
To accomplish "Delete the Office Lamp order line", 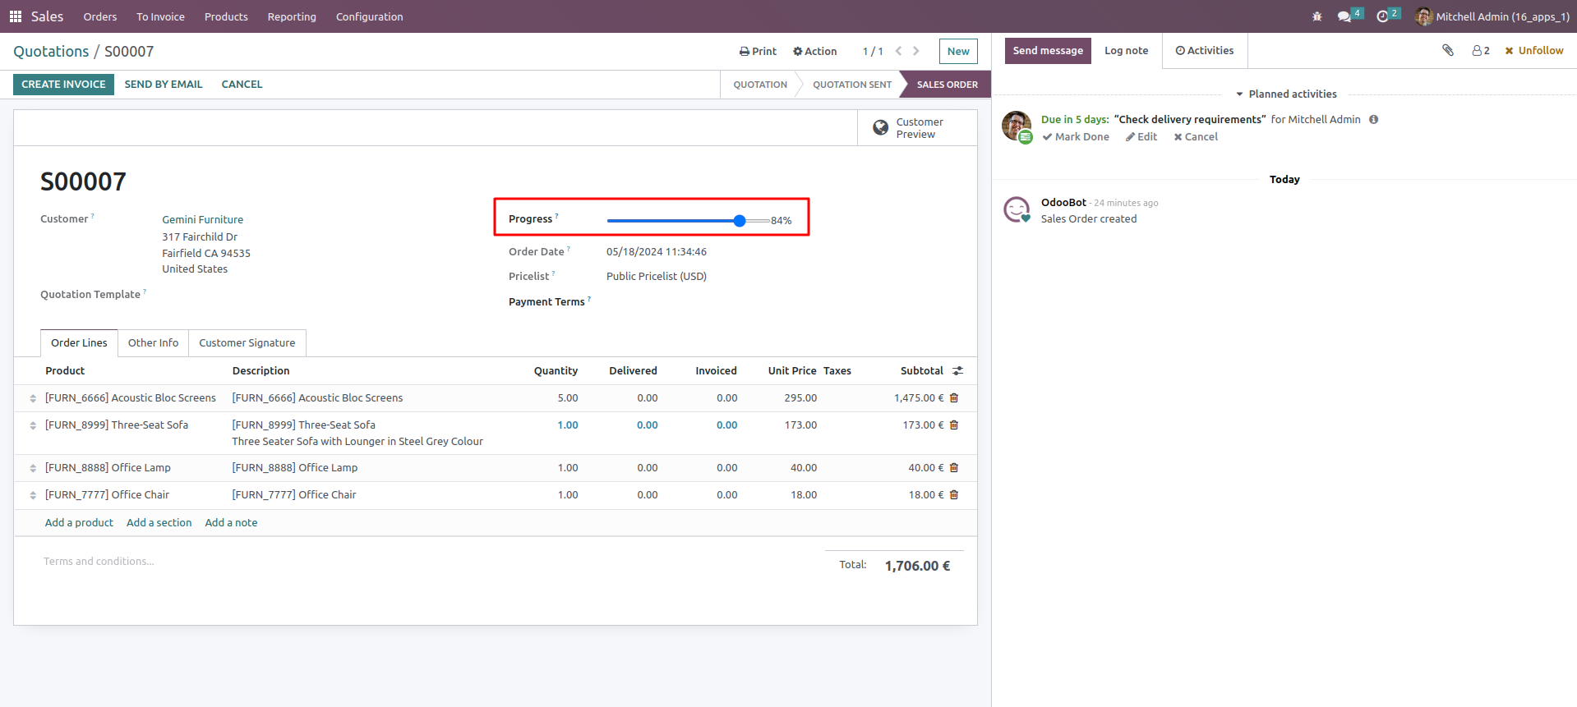I will pyautogui.click(x=954, y=468).
